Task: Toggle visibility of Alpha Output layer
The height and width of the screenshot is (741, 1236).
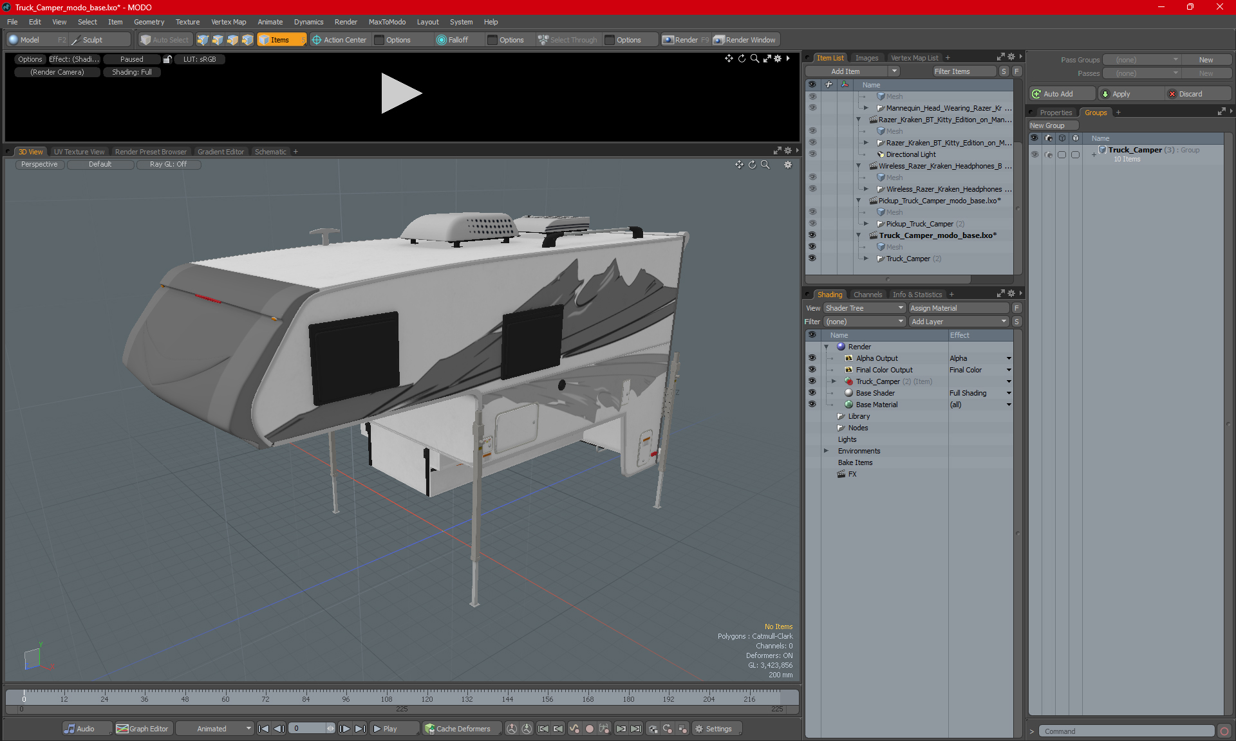Action: (x=812, y=358)
